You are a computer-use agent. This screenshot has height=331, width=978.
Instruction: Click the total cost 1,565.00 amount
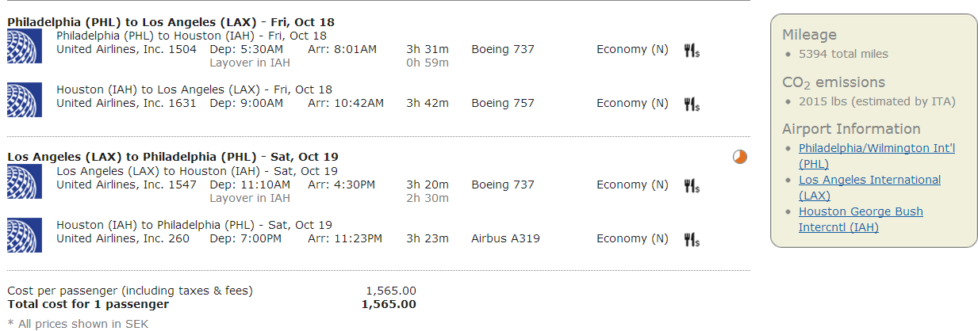click(x=388, y=304)
